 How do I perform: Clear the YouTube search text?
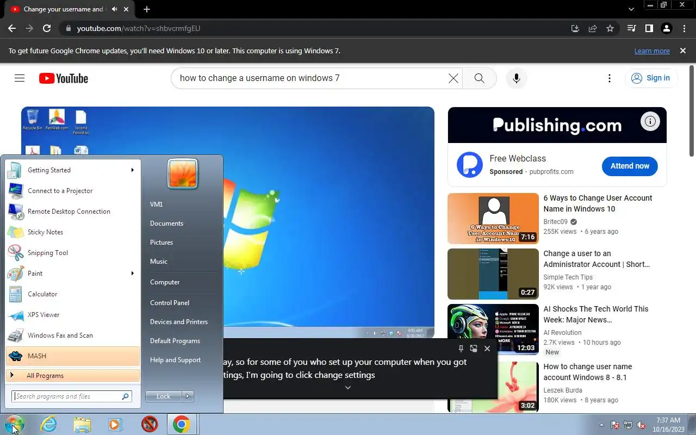click(453, 78)
